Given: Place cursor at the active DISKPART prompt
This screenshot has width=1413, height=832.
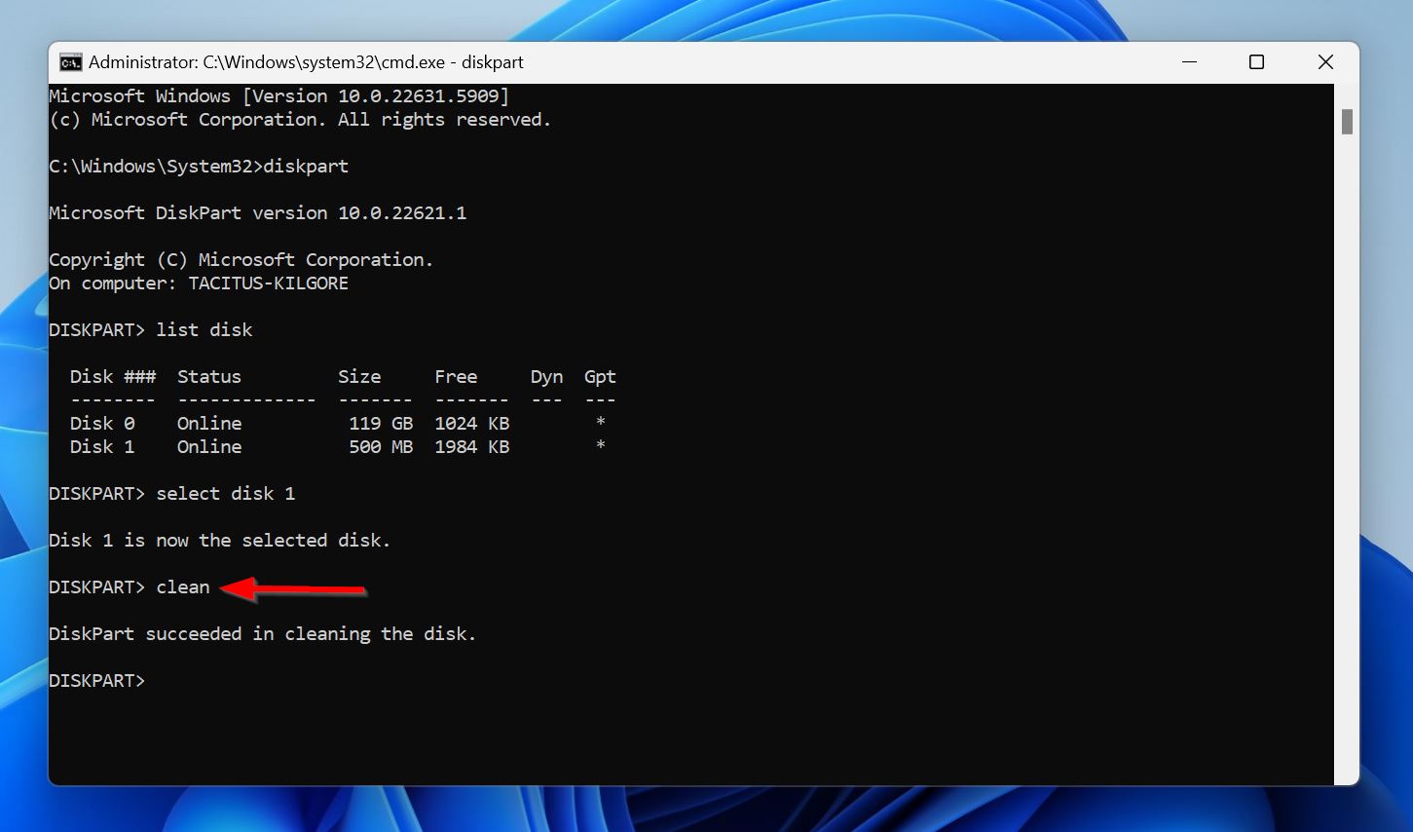Looking at the screenshot, I should click(156, 680).
